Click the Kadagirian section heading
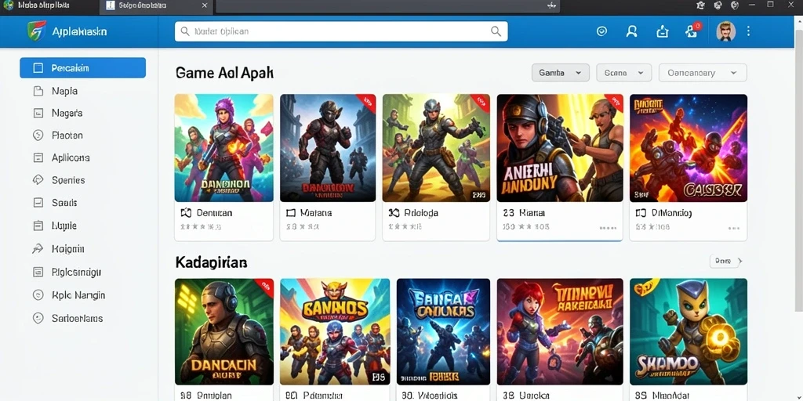 (x=211, y=263)
